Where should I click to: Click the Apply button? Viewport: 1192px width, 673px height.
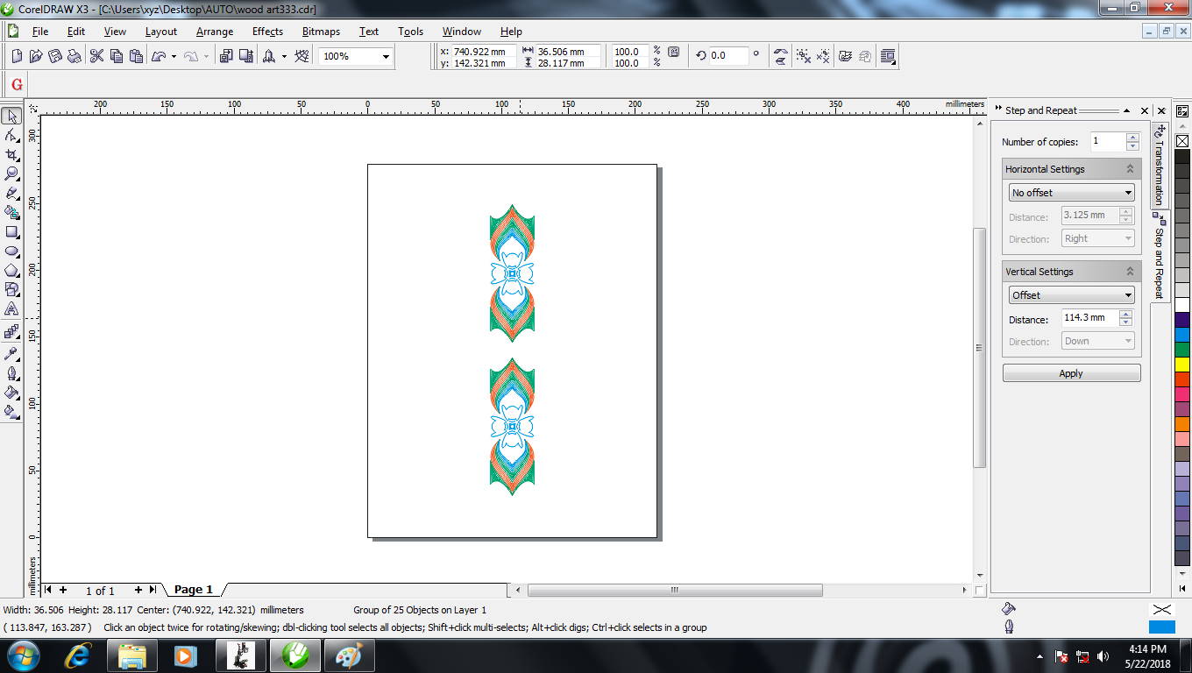tap(1071, 373)
